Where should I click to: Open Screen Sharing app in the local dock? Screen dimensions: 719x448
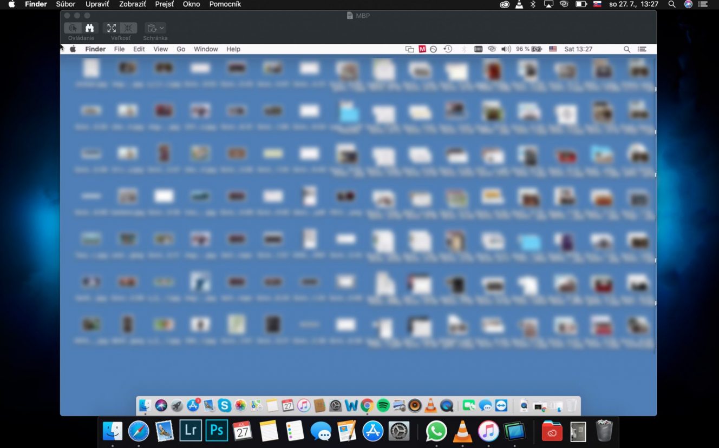pos(514,431)
